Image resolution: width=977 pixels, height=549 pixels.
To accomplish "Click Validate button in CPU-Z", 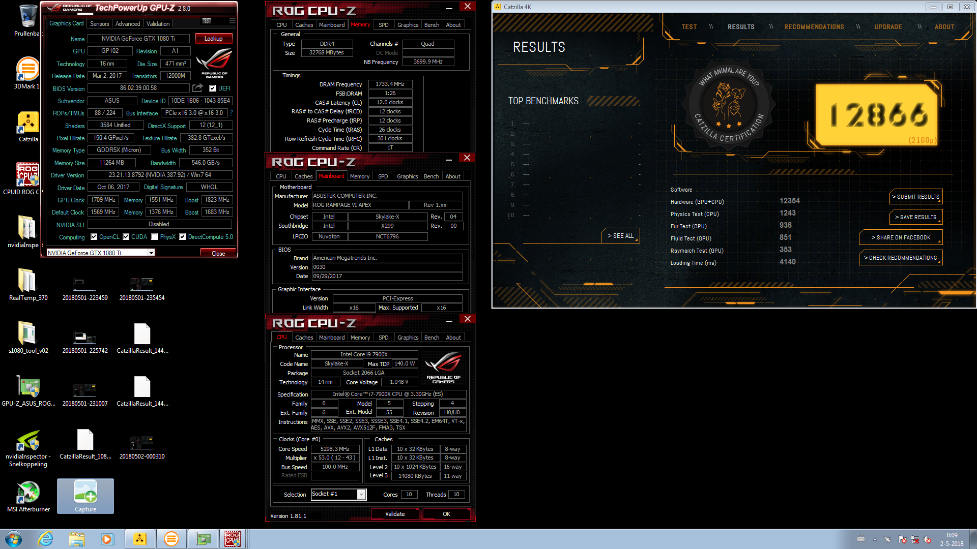I will point(395,514).
